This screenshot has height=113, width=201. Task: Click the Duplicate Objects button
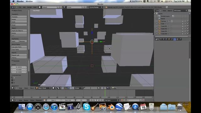tap(19, 31)
